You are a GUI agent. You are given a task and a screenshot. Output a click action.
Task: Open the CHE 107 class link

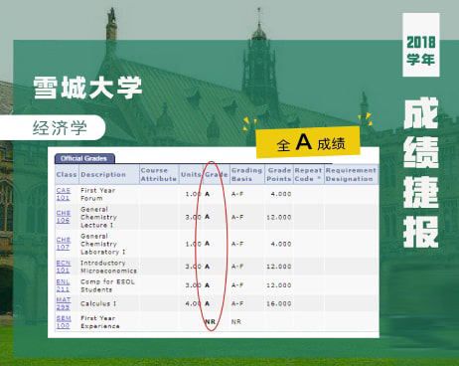[63, 244]
